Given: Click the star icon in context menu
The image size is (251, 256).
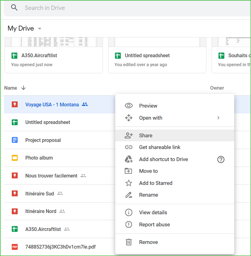Looking at the screenshot, I should 129,183.
